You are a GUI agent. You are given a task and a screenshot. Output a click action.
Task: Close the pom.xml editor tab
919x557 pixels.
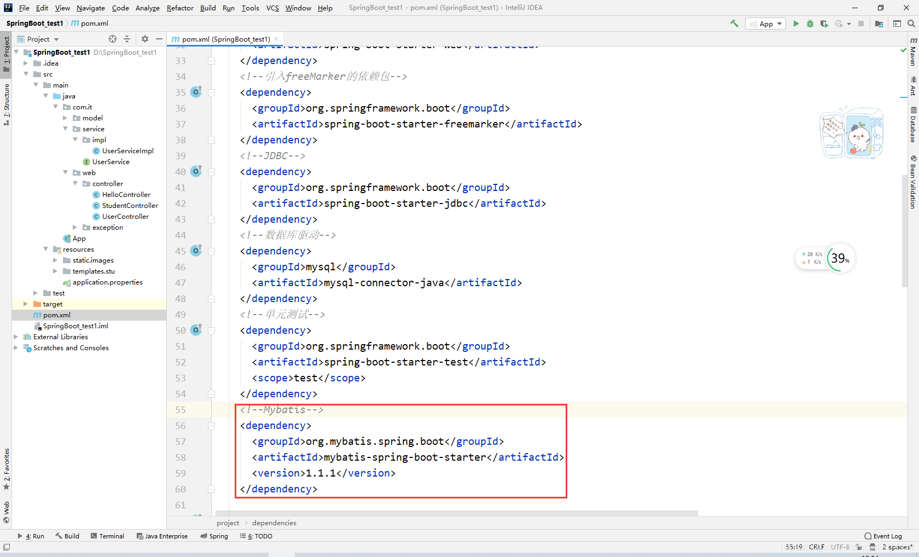pos(276,39)
